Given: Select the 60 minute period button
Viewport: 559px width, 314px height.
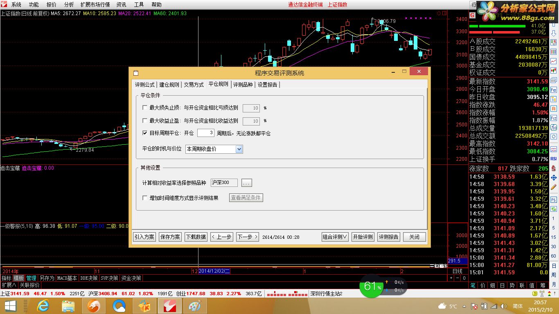Looking at the screenshot, I should pos(554,256).
